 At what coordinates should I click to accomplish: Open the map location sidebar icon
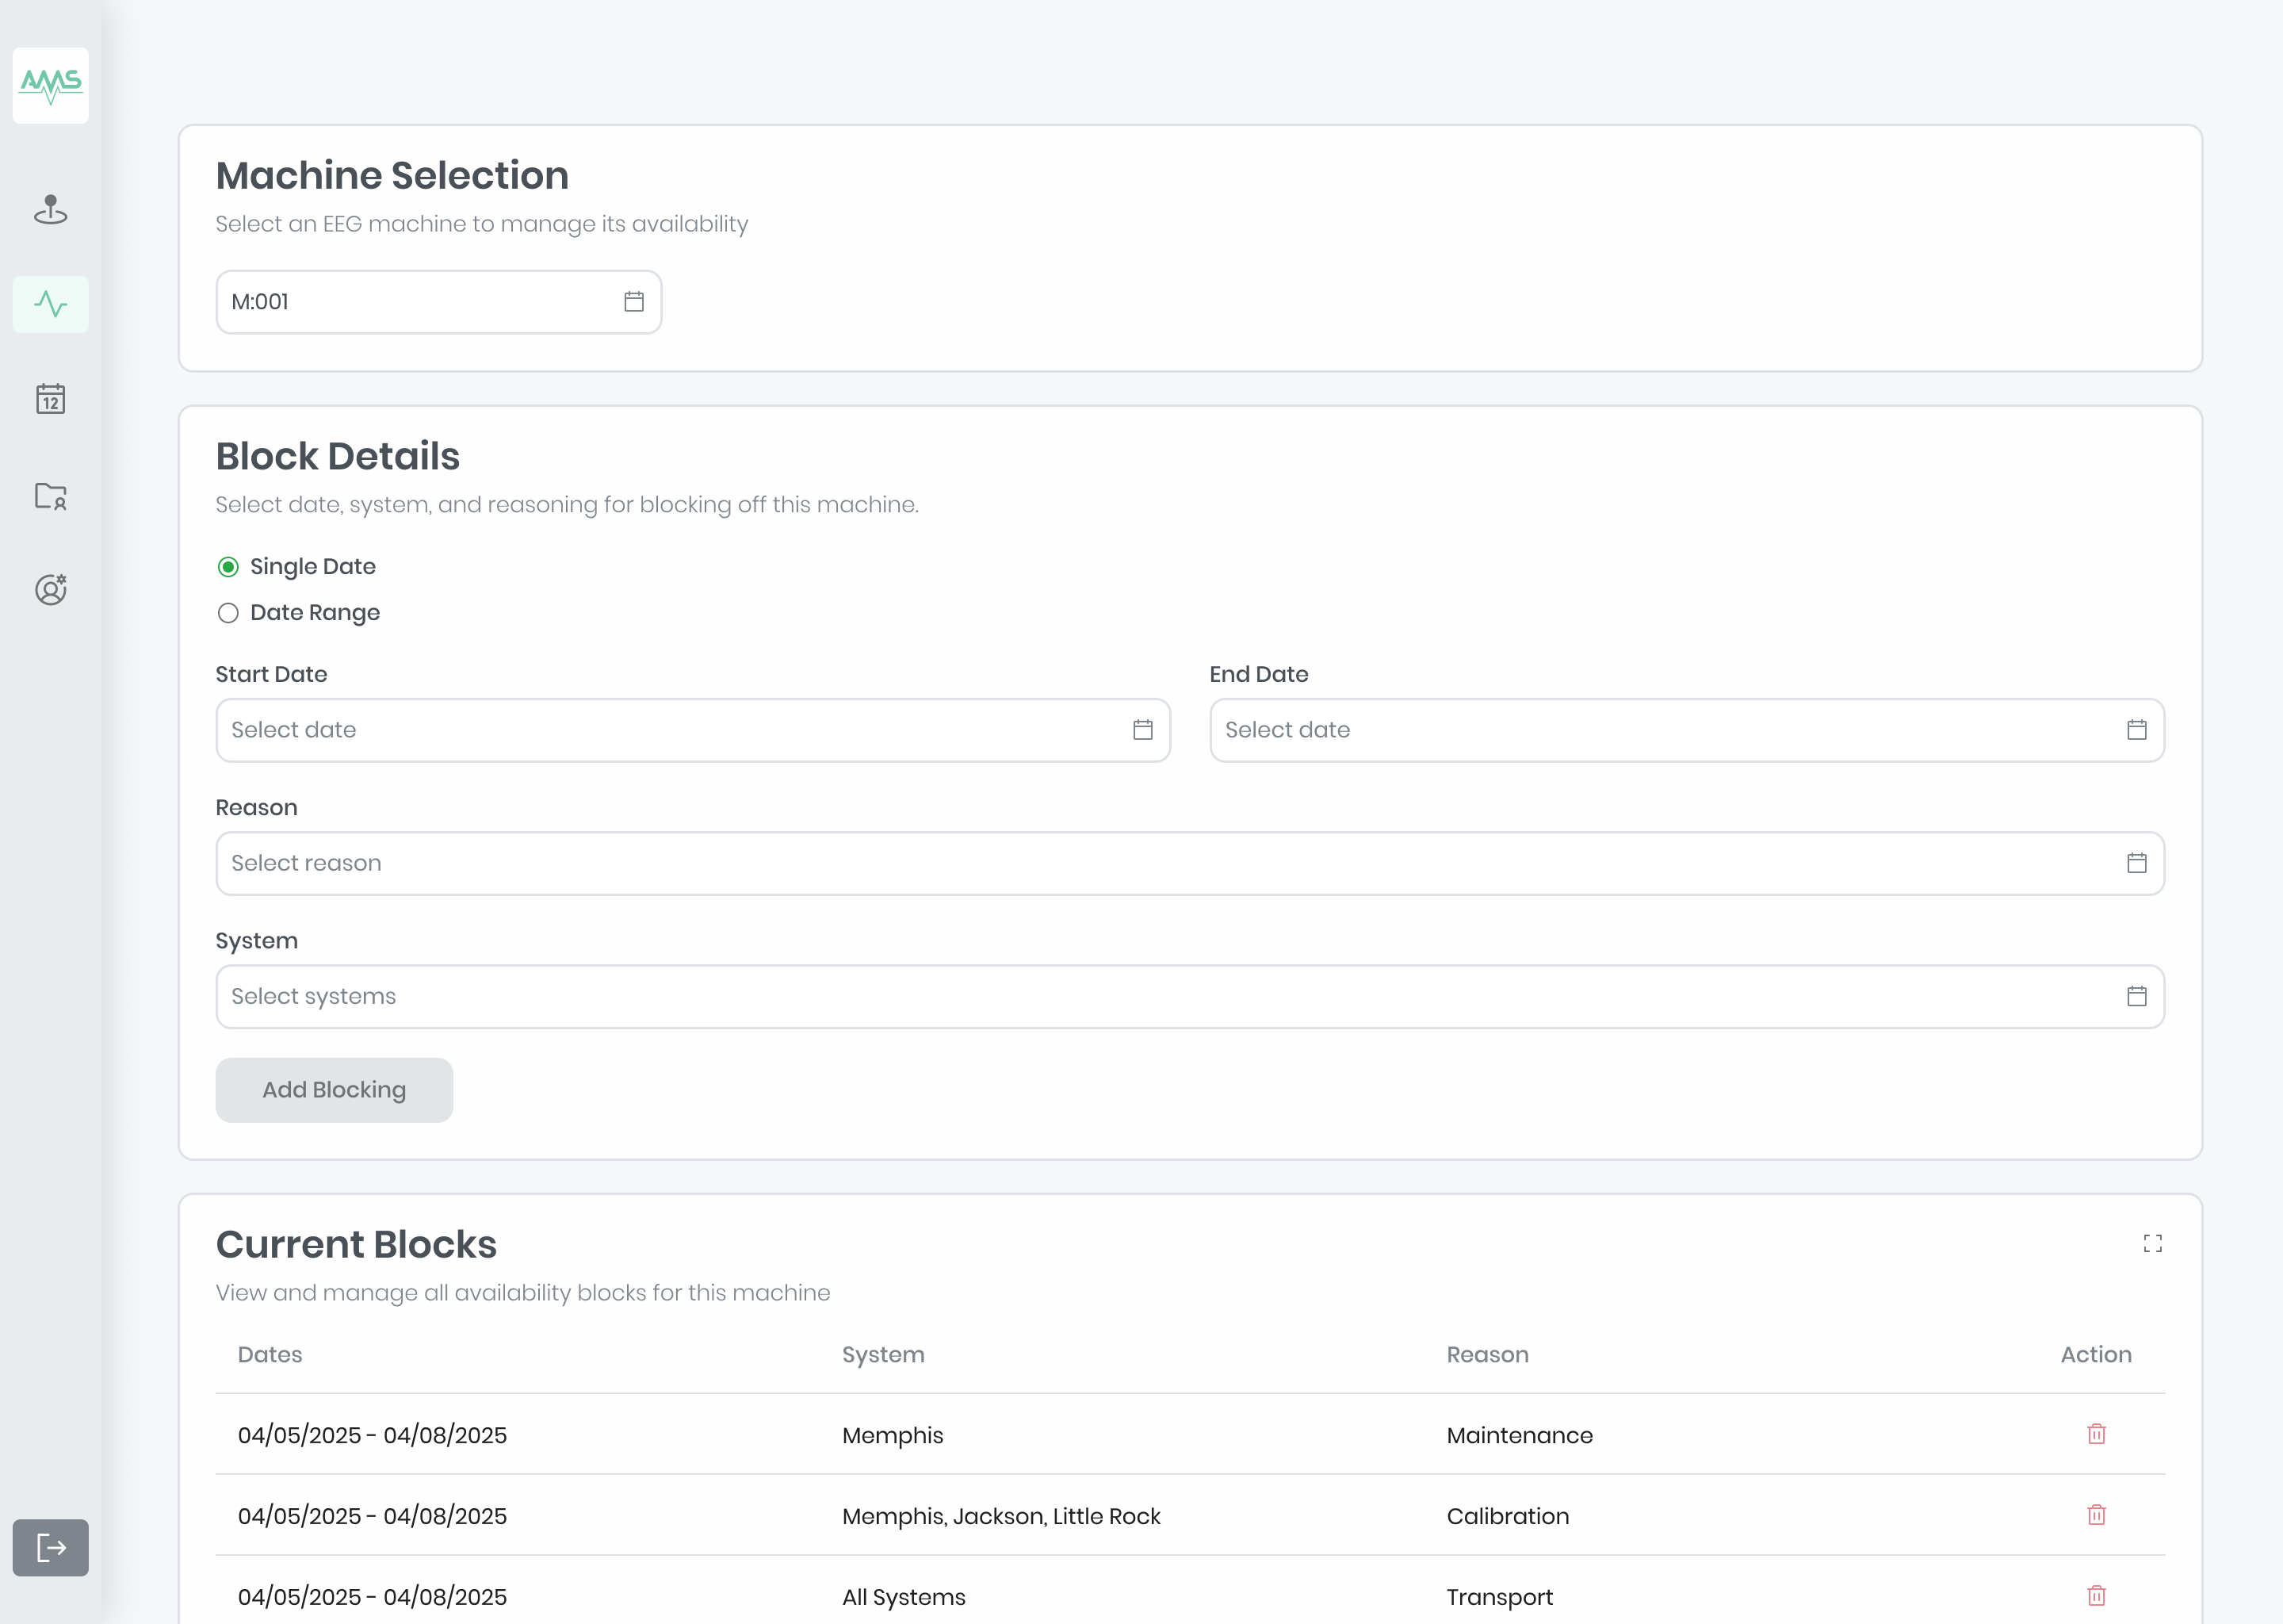click(50, 209)
